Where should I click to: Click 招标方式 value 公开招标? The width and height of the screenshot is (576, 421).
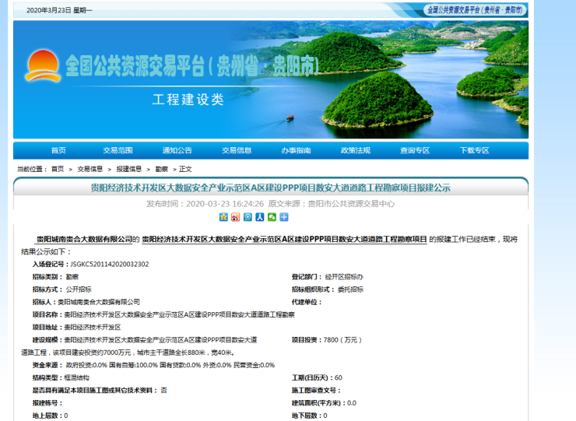pyautogui.click(x=79, y=289)
